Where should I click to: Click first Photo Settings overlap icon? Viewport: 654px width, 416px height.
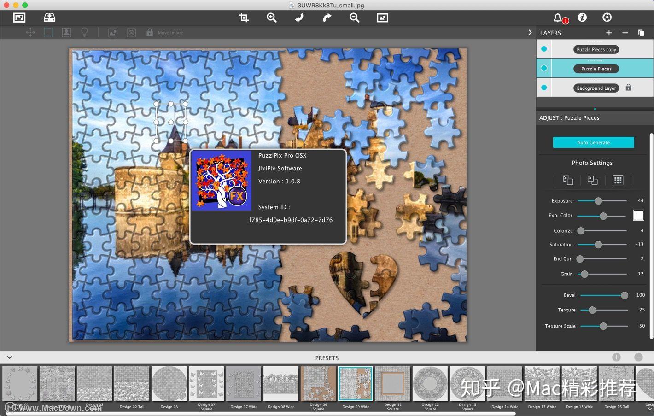click(x=568, y=180)
